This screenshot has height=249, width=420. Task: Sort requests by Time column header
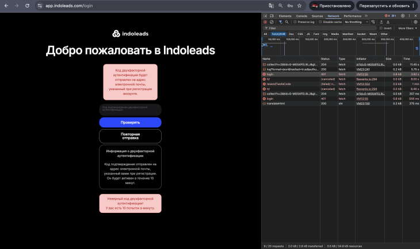pos(411,59)
